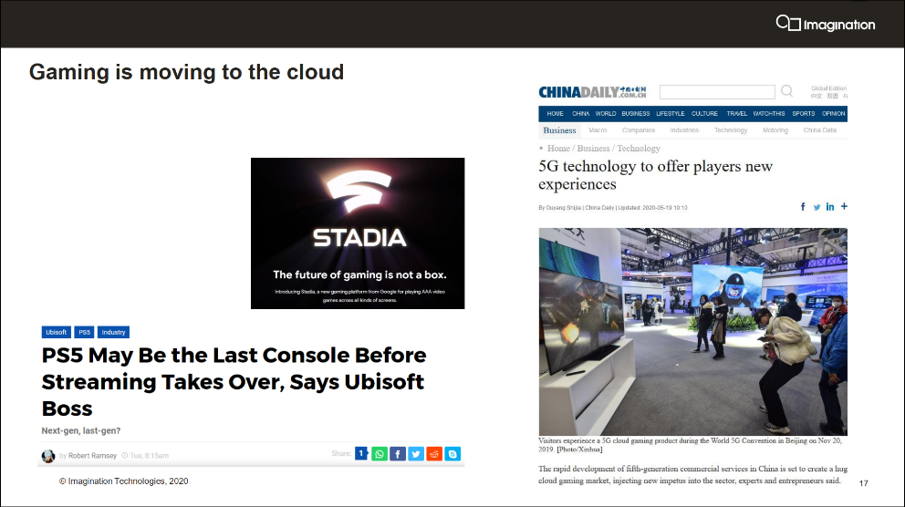
Task: Click the Gaming is moving to the cloud title
Action: click(186, 72)
